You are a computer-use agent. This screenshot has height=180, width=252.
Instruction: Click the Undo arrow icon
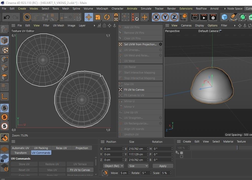[x=7, y=17]
